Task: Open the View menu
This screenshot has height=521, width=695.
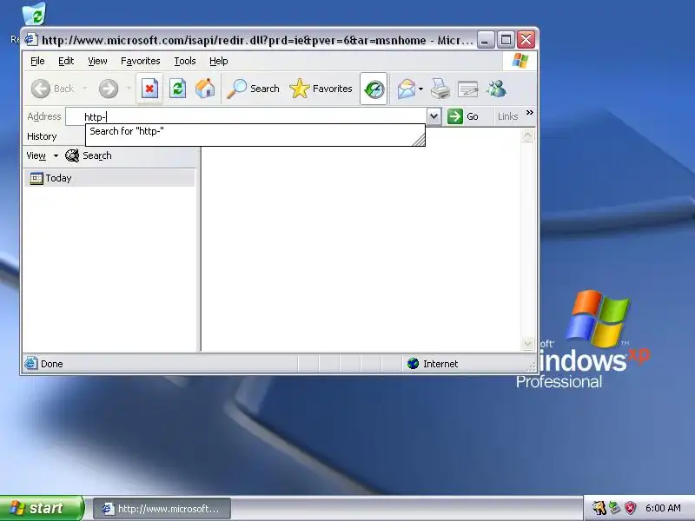Action: (97, 61)
